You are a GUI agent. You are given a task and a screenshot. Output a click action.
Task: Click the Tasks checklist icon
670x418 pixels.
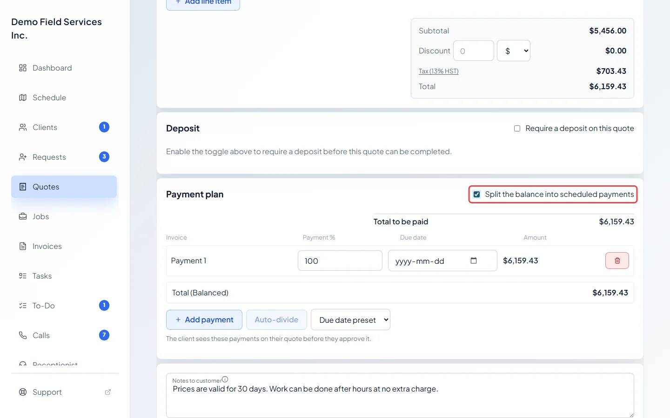tap(23, 276)
